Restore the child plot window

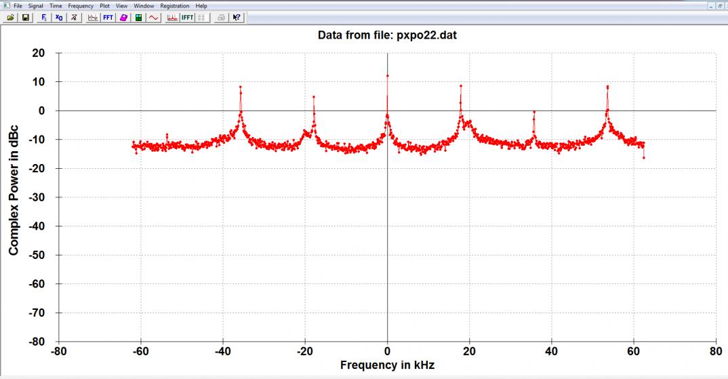[x=720, y=6]
